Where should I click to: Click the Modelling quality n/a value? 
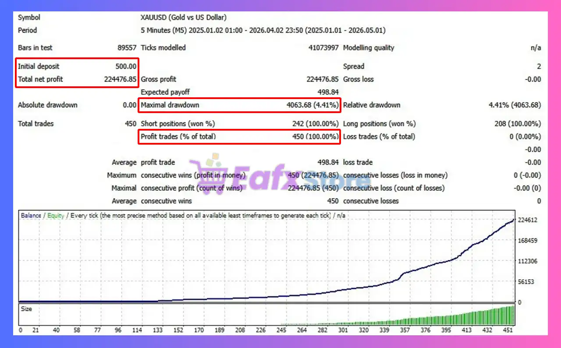click(x=536, y=48)
